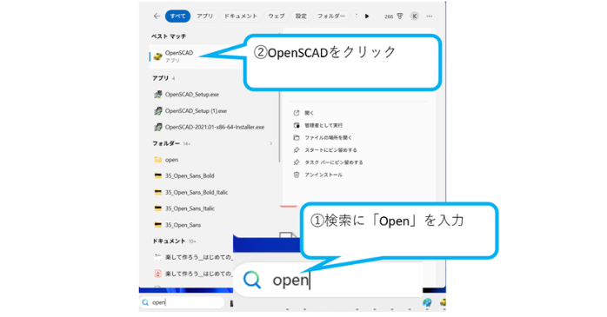This screenshot has height=317, width=607.
Task: Click the taskbar search box containing open
Action: [182, 302]
